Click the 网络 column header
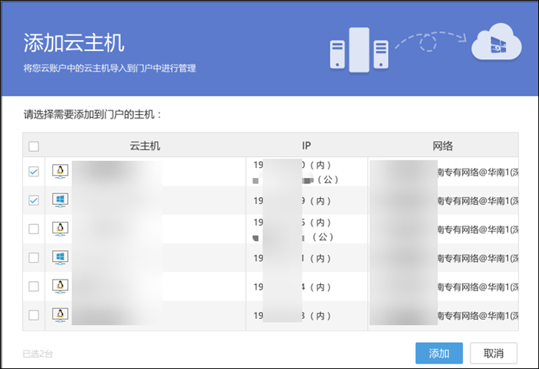The image size is (539, 369). [x=443, y=146]
